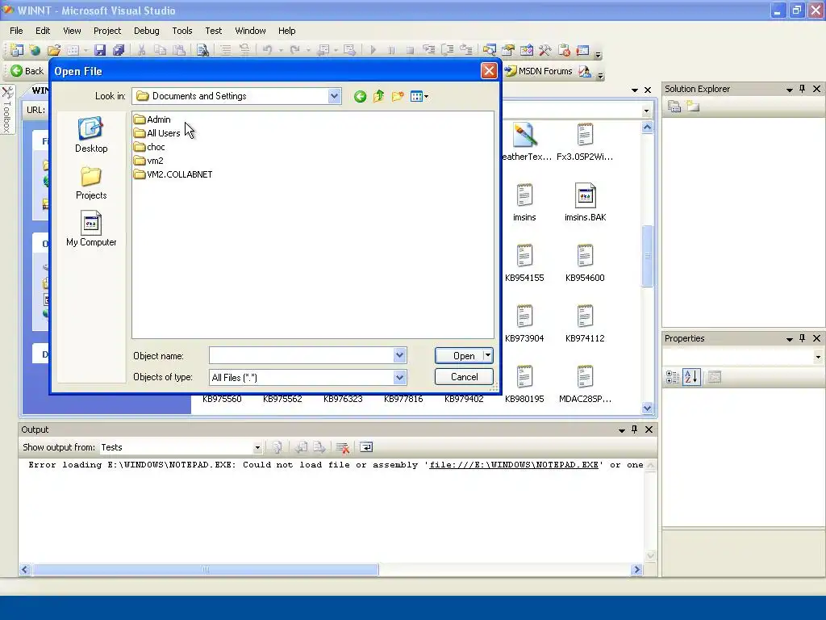This screenshot has height=620, width=826.
Task: Expand Objects of type dropdown
Action: (400, 377)
